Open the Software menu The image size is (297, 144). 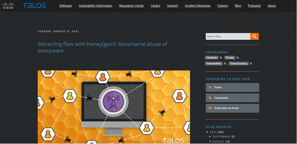point(66,6)
